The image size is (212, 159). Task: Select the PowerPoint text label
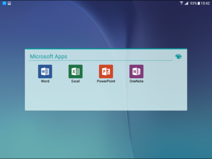coord(106,81)
